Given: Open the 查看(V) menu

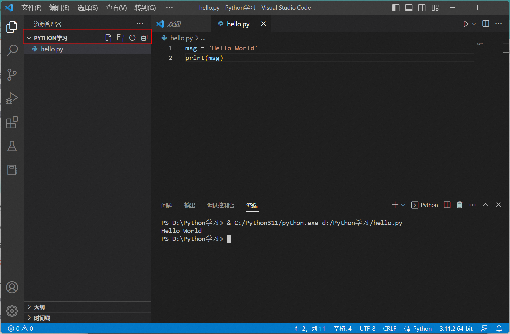Looking at the screenshot, I should click(116, 8).
